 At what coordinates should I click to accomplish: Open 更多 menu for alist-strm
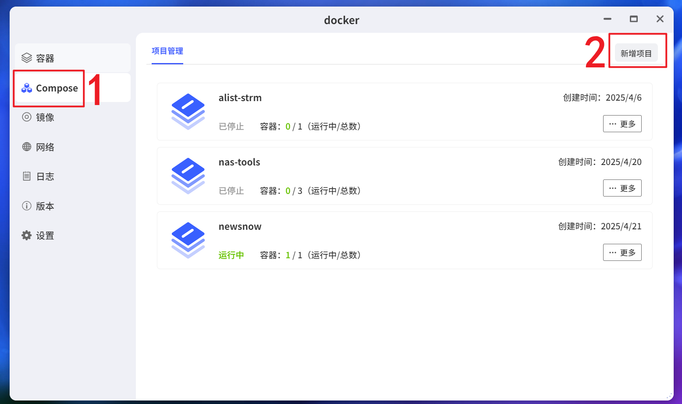pos(622,124)
